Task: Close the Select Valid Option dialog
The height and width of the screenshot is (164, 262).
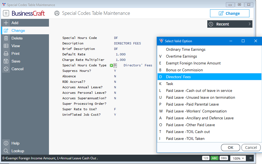Action: (256, 41)
